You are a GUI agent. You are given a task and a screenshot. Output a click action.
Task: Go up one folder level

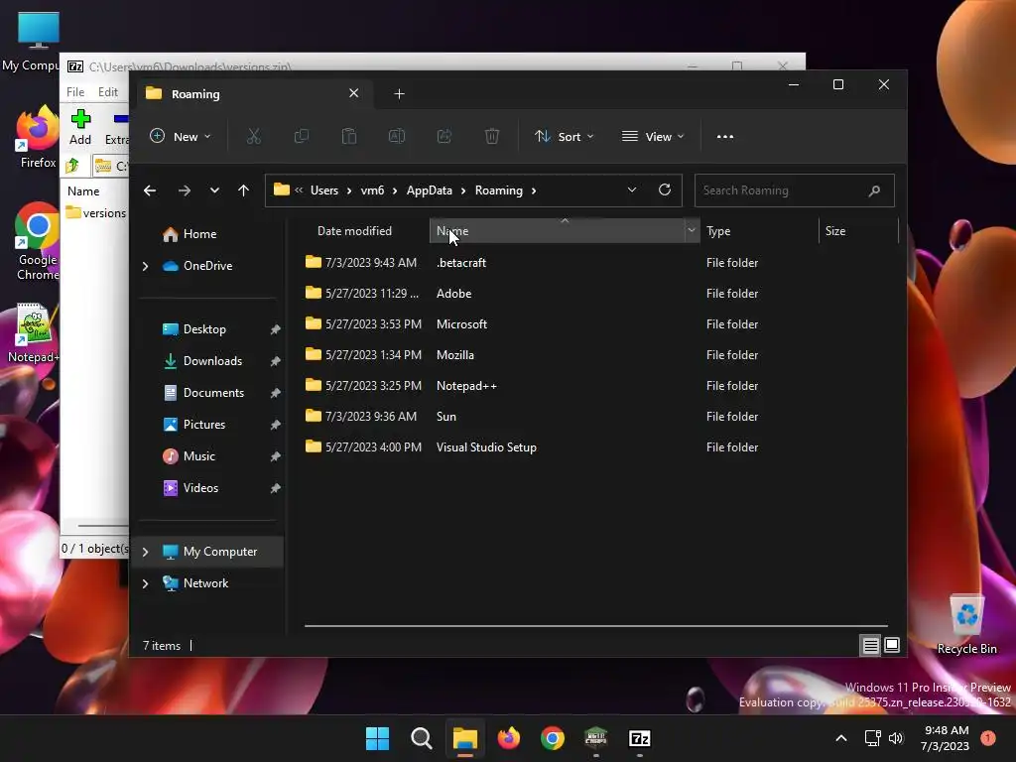pos(244,190)
